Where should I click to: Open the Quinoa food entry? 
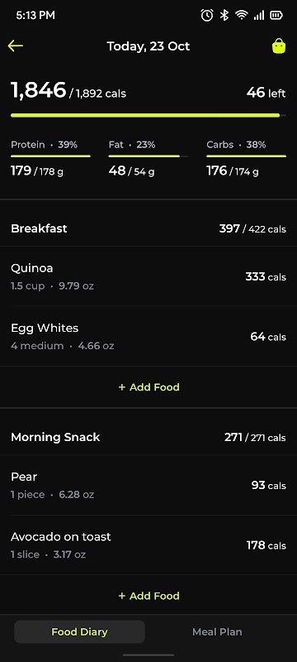[148, 277]
